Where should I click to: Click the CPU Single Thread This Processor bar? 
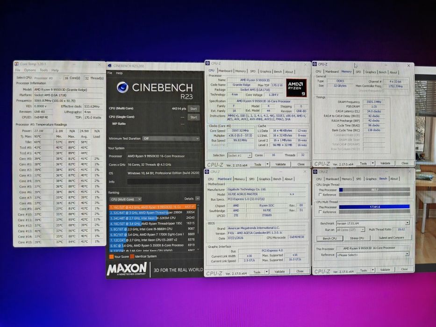[374, 190]
